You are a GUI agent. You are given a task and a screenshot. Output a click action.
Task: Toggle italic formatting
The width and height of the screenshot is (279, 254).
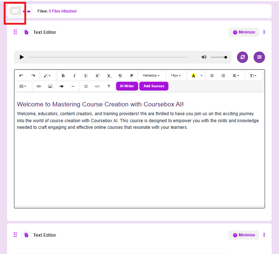click(x=74, y=76)
